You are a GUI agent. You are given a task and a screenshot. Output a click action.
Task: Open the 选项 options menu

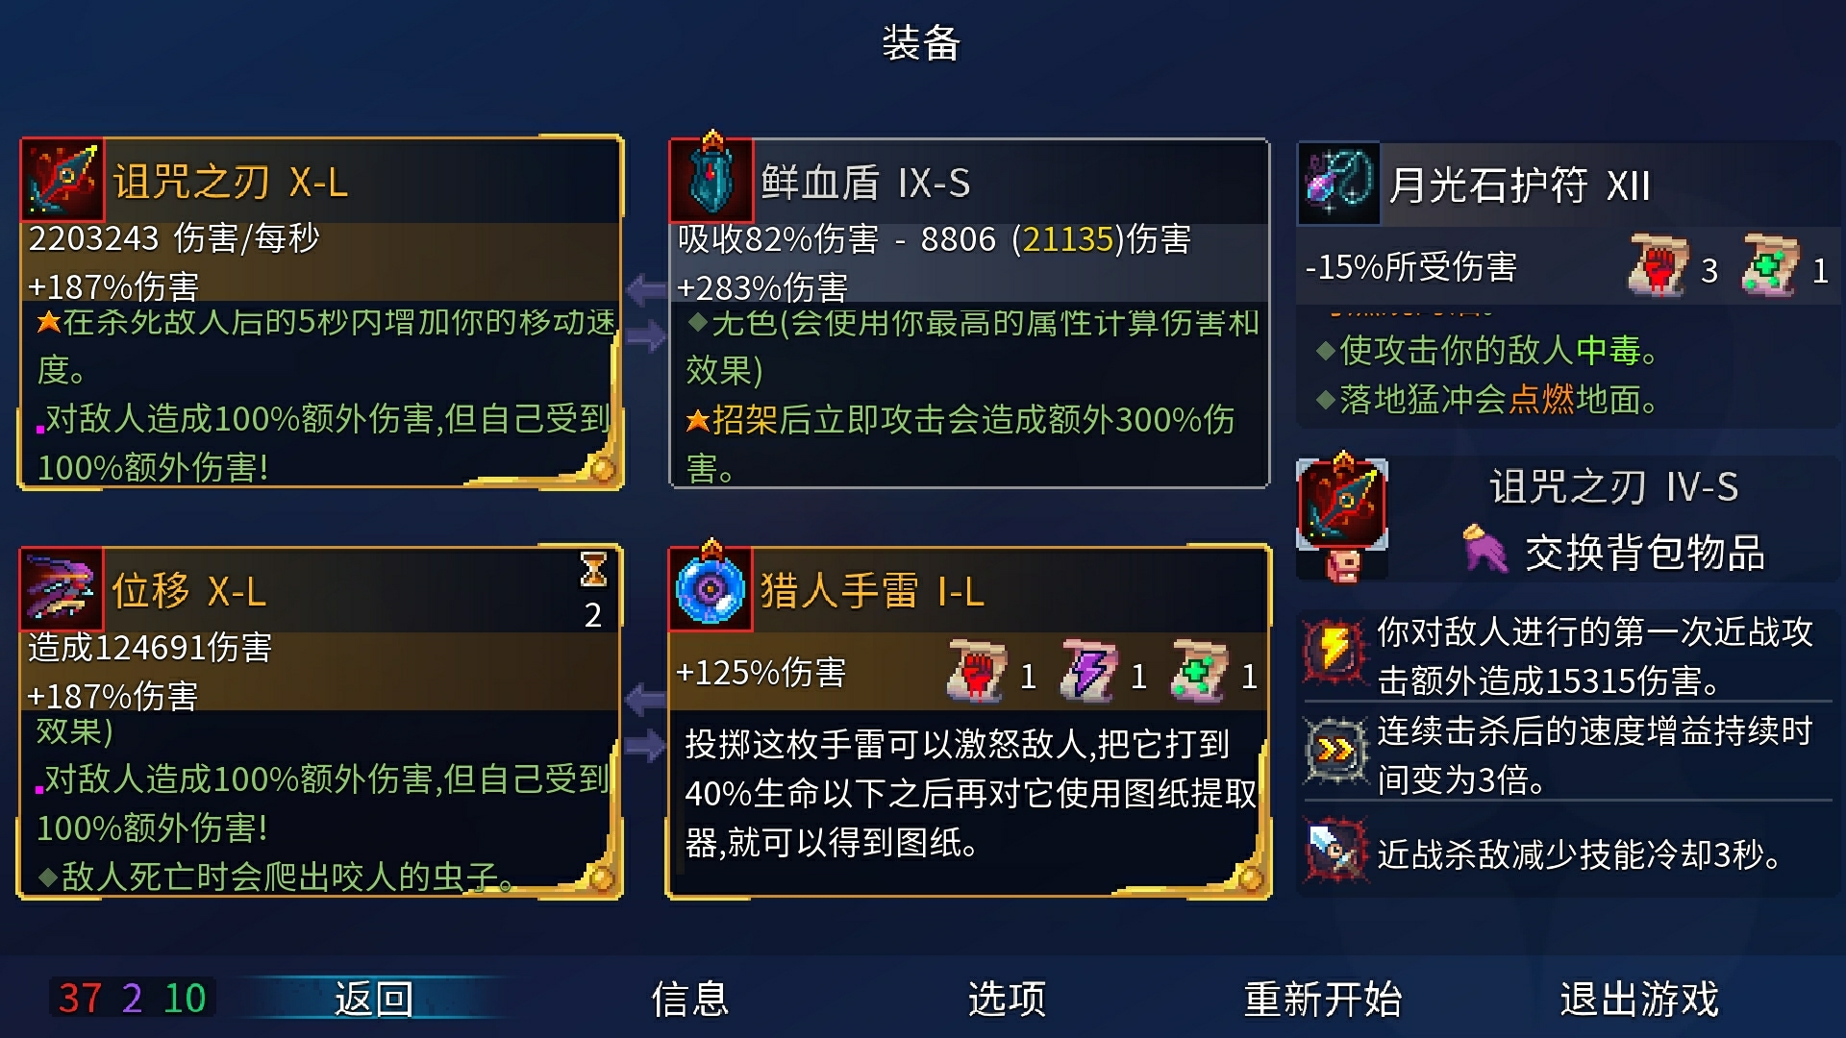(x=1007, y=999)
